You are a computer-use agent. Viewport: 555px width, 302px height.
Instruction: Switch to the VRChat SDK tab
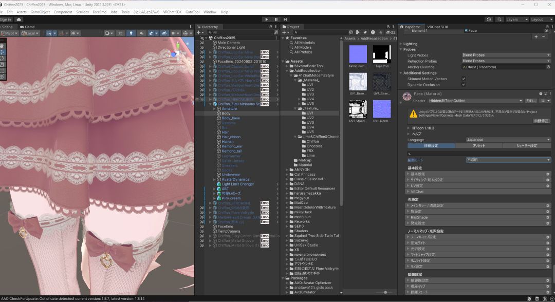[437, 27]
